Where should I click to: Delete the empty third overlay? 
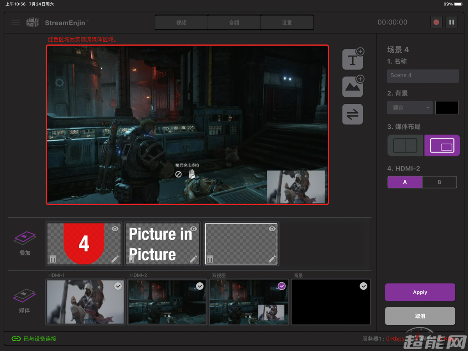point(210,259)
